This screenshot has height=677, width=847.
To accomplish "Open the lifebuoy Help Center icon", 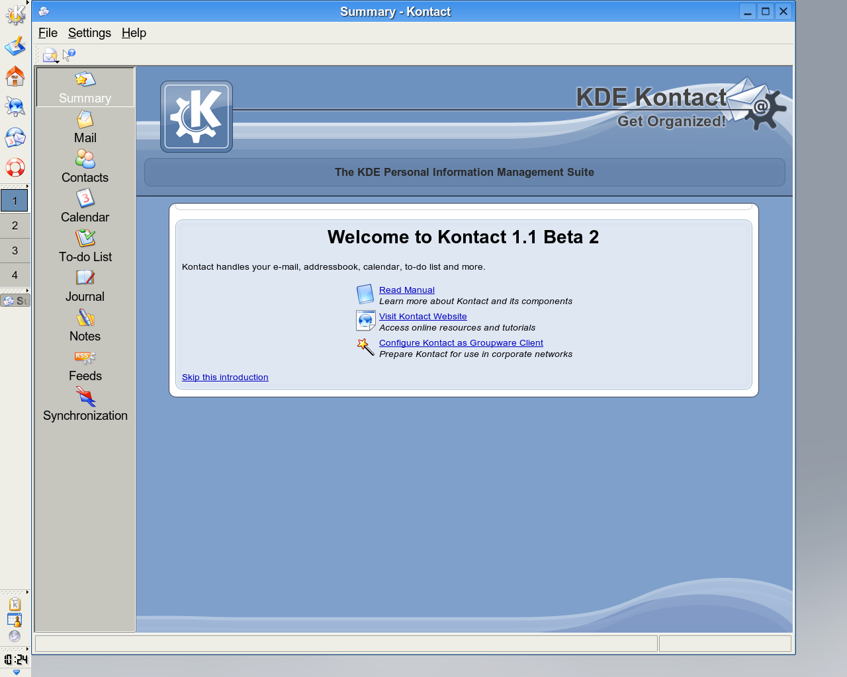I will coord(15,167).
